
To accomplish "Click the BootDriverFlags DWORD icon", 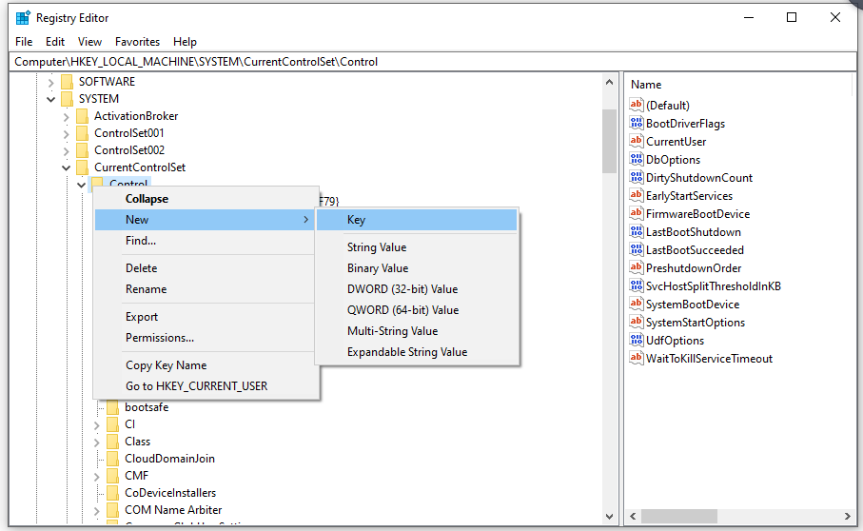I will [637, 123].
